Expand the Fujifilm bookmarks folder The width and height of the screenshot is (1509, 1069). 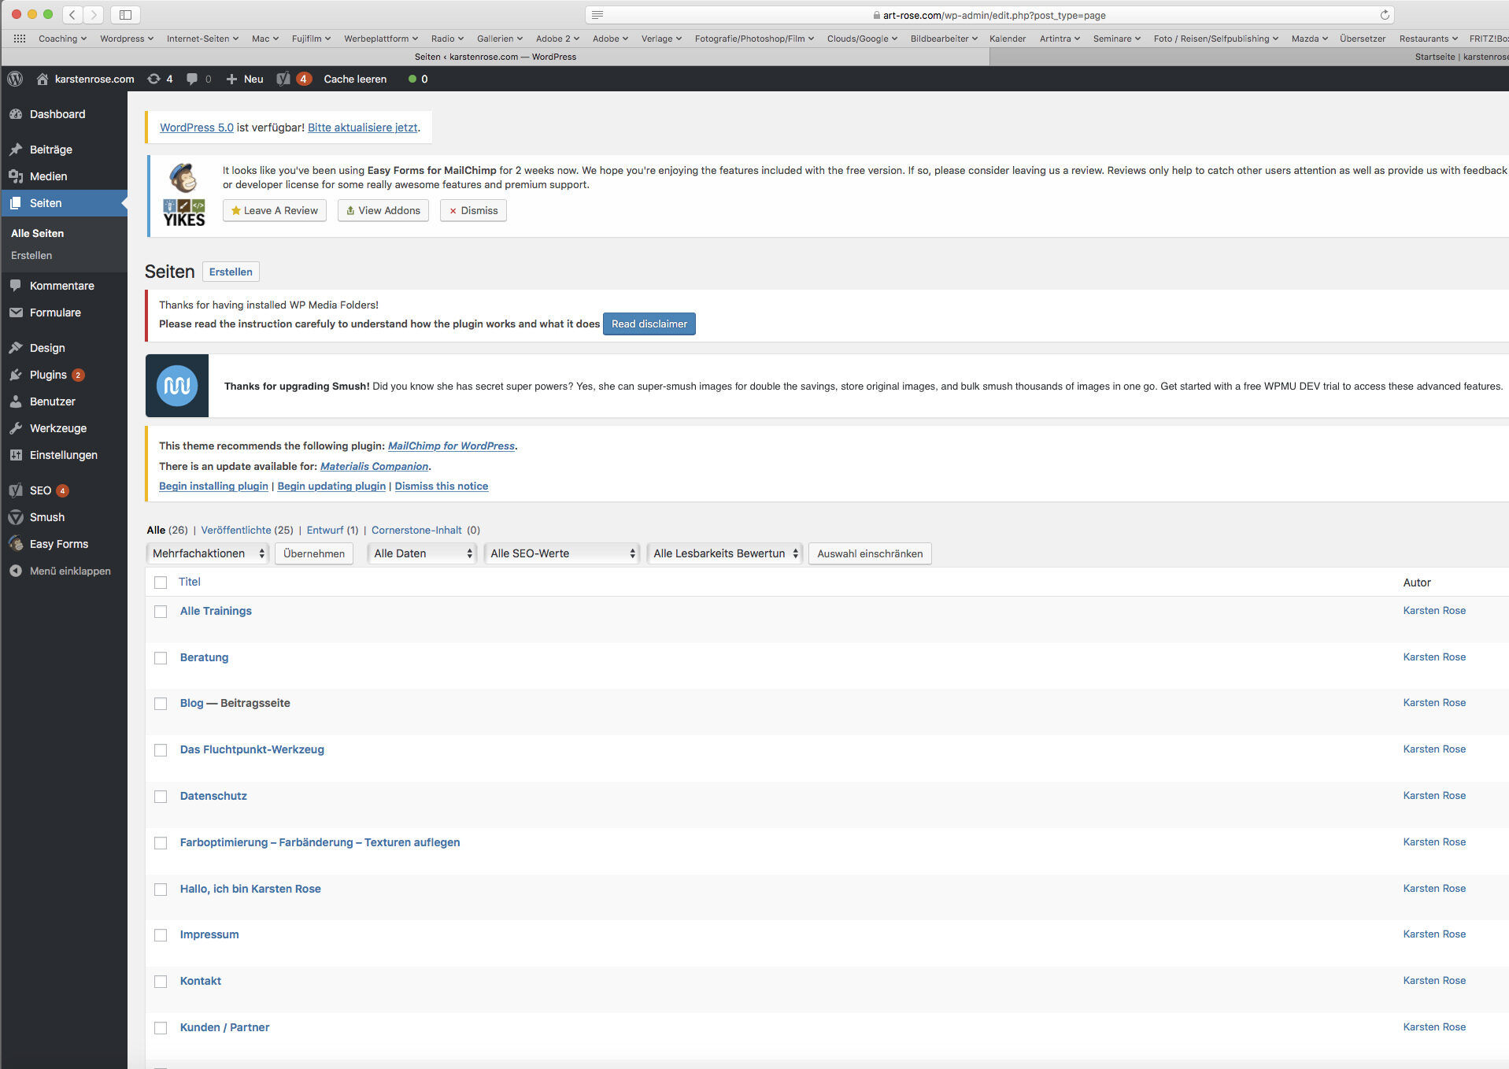point(311,39)
